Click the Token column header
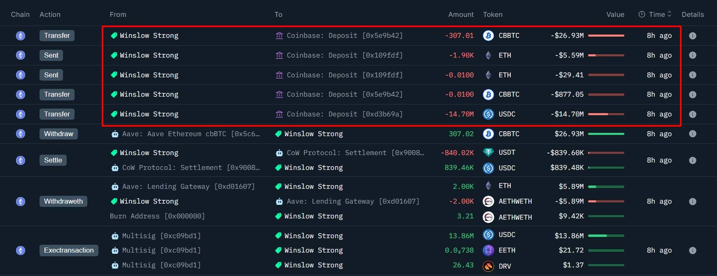Viewport: 717px width, 276px height. pyautogui.click(x=493, y=14)
